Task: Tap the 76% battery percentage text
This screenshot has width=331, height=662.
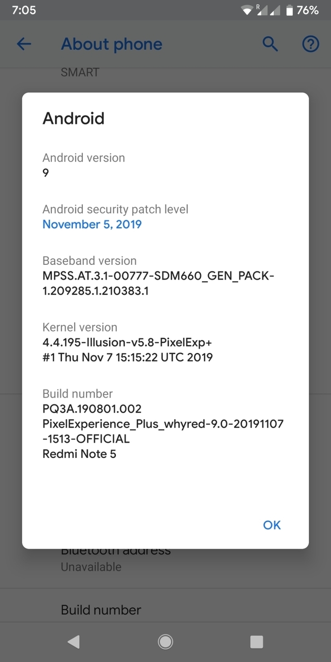Action: click(307, 10)
